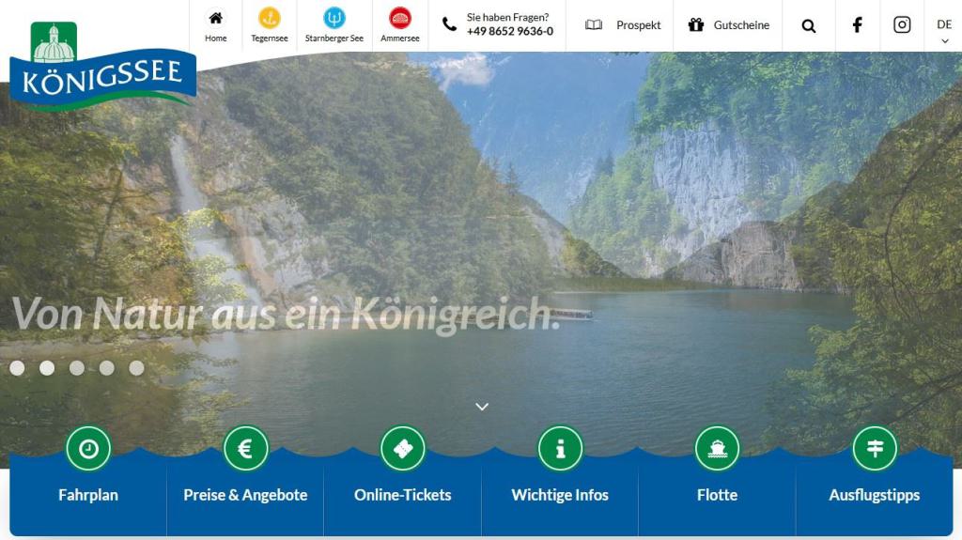Select the fifth slideshow dot
Image resolution: width=962 pixels, height=540 pixels.
[136, 367]
